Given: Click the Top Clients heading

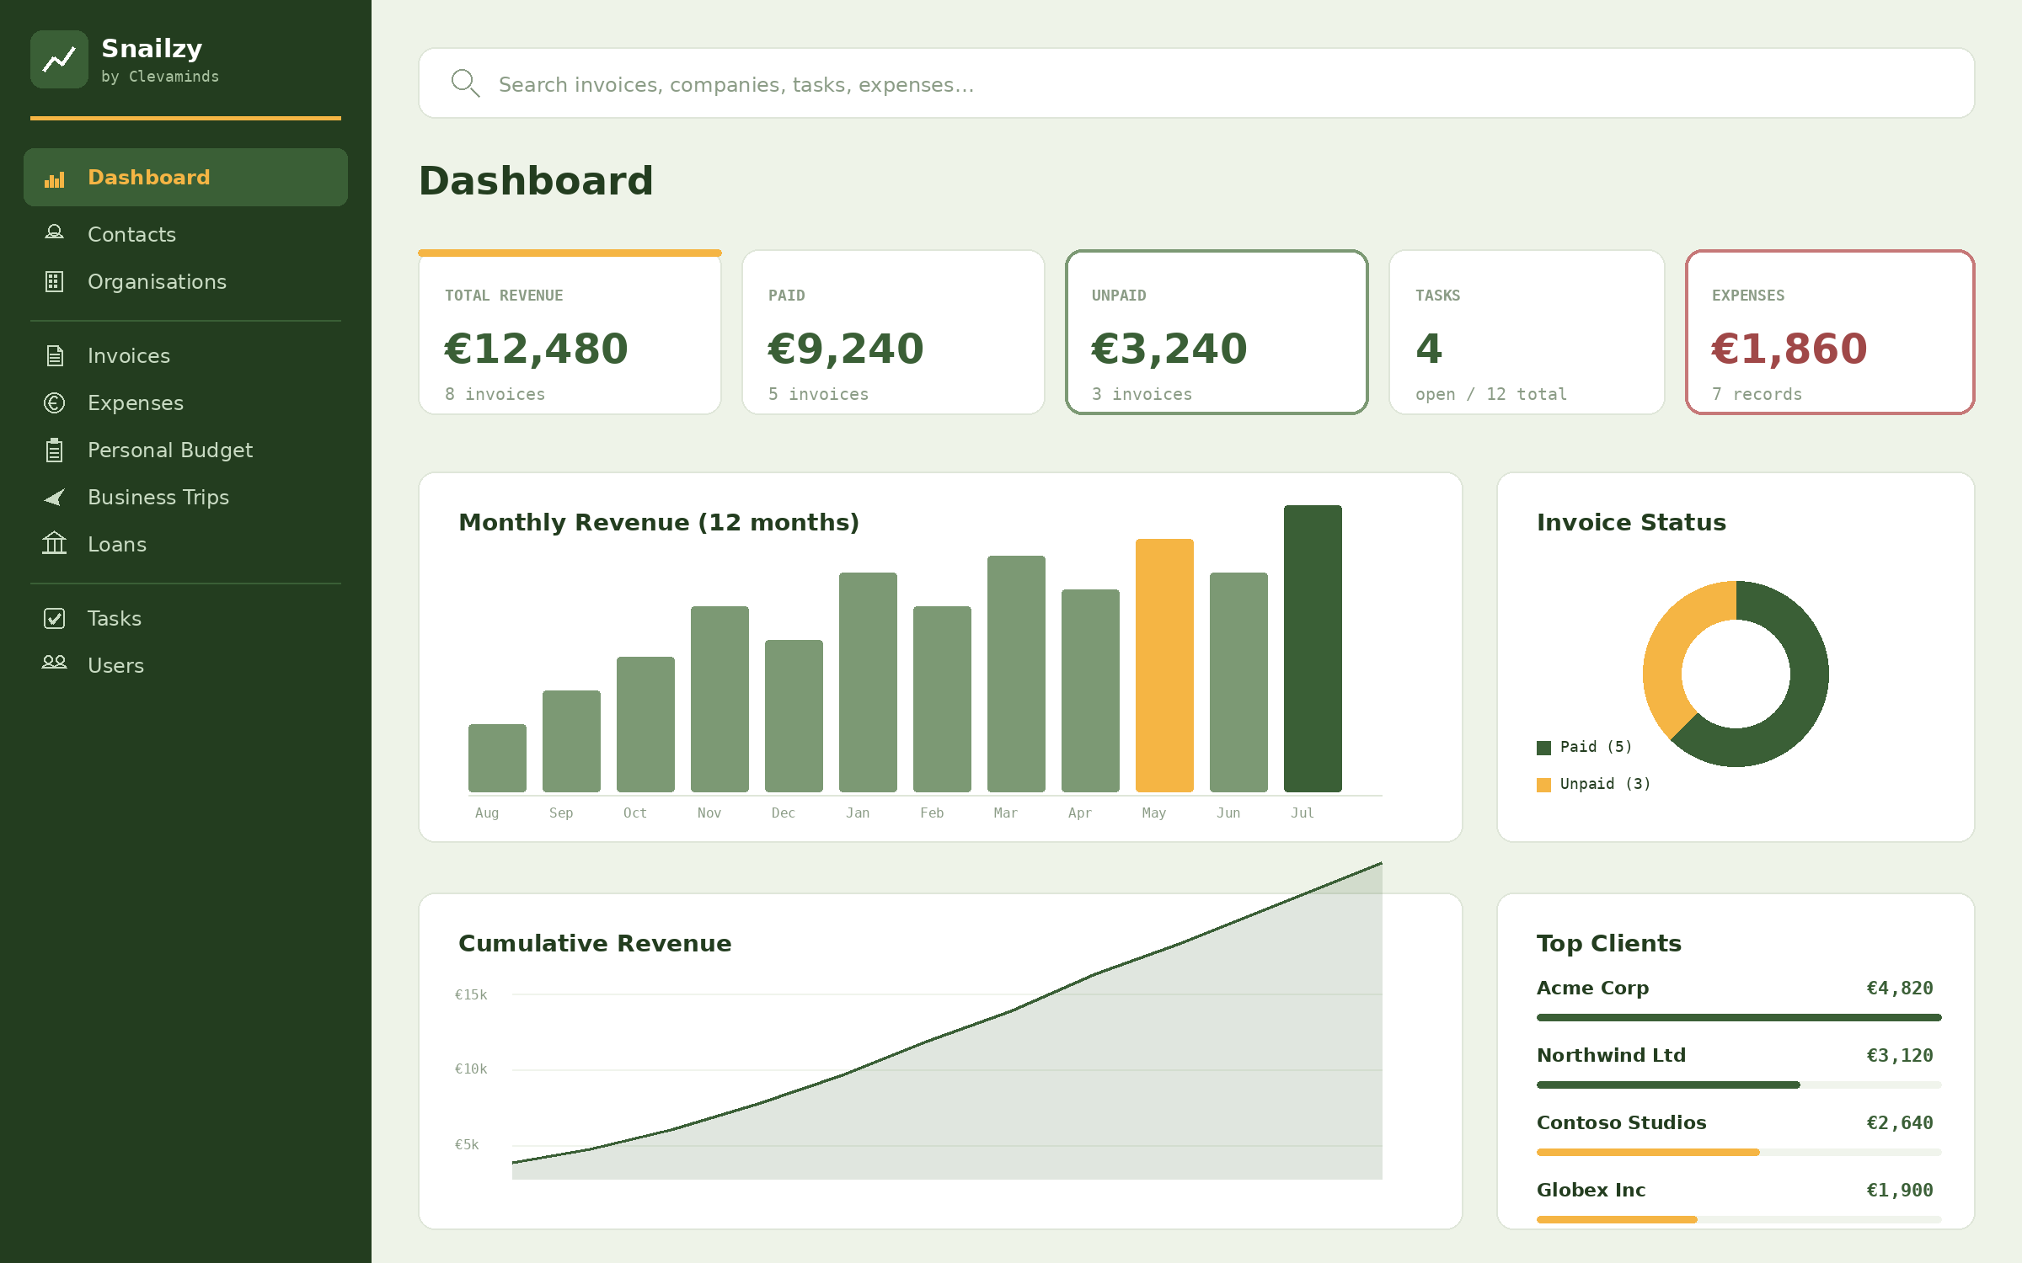Looking at the screenshot, I should [x=1608, y=944].
